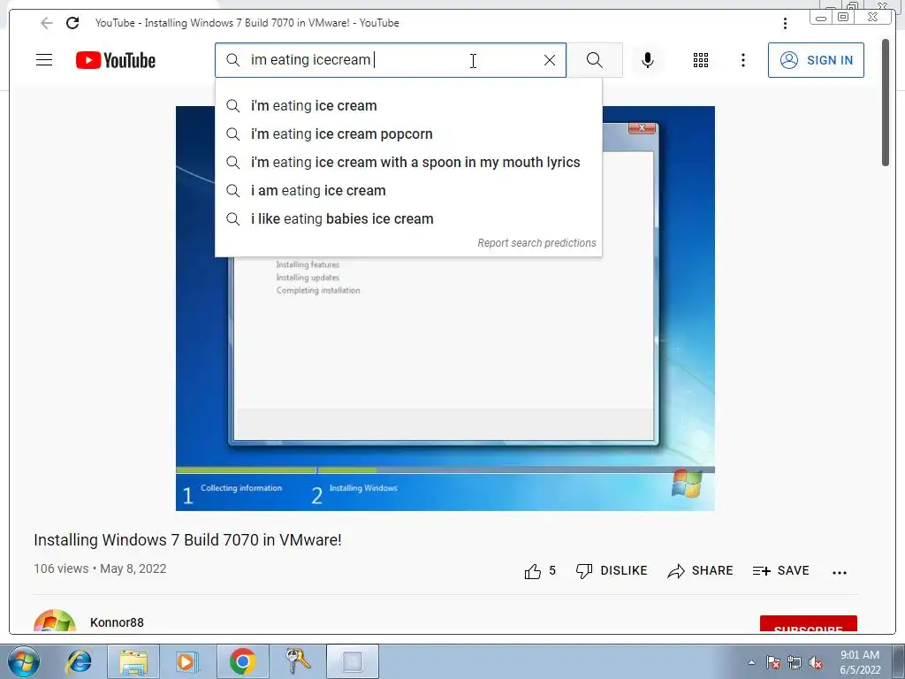The image size is (905, 679).
Task: Choose suggestion "i'm eating ice cream"
Action: coord(408,106)
